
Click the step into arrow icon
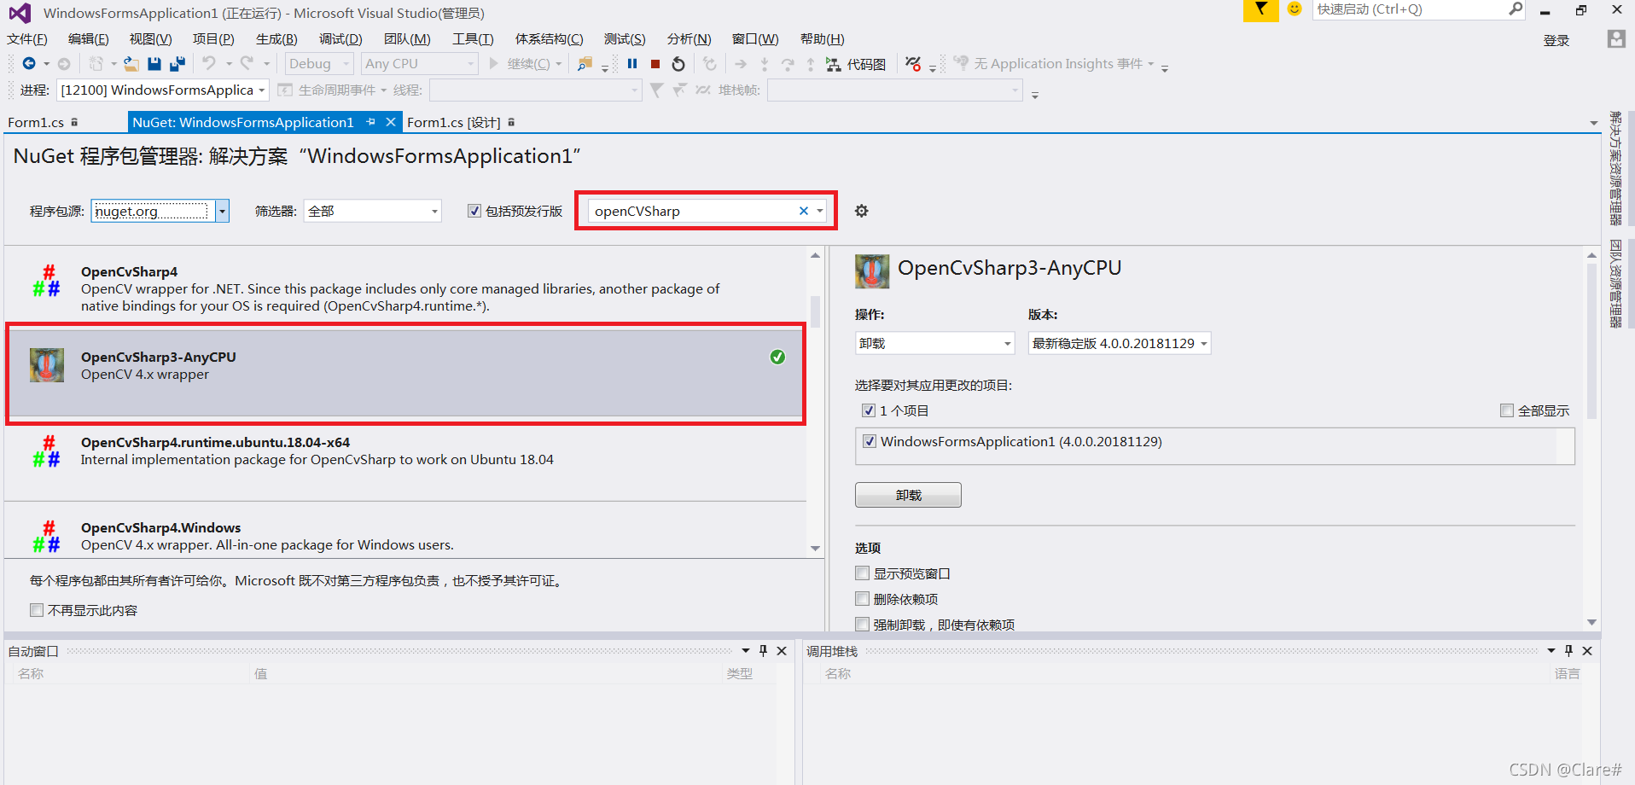point(765,64)
